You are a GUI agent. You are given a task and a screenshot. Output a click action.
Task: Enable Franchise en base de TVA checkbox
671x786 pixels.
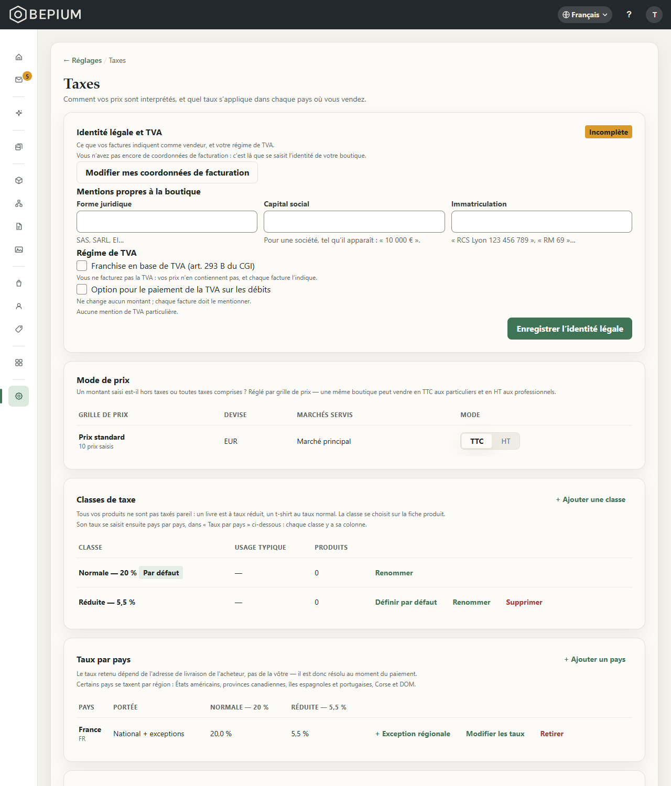click(x=82, y=266)
